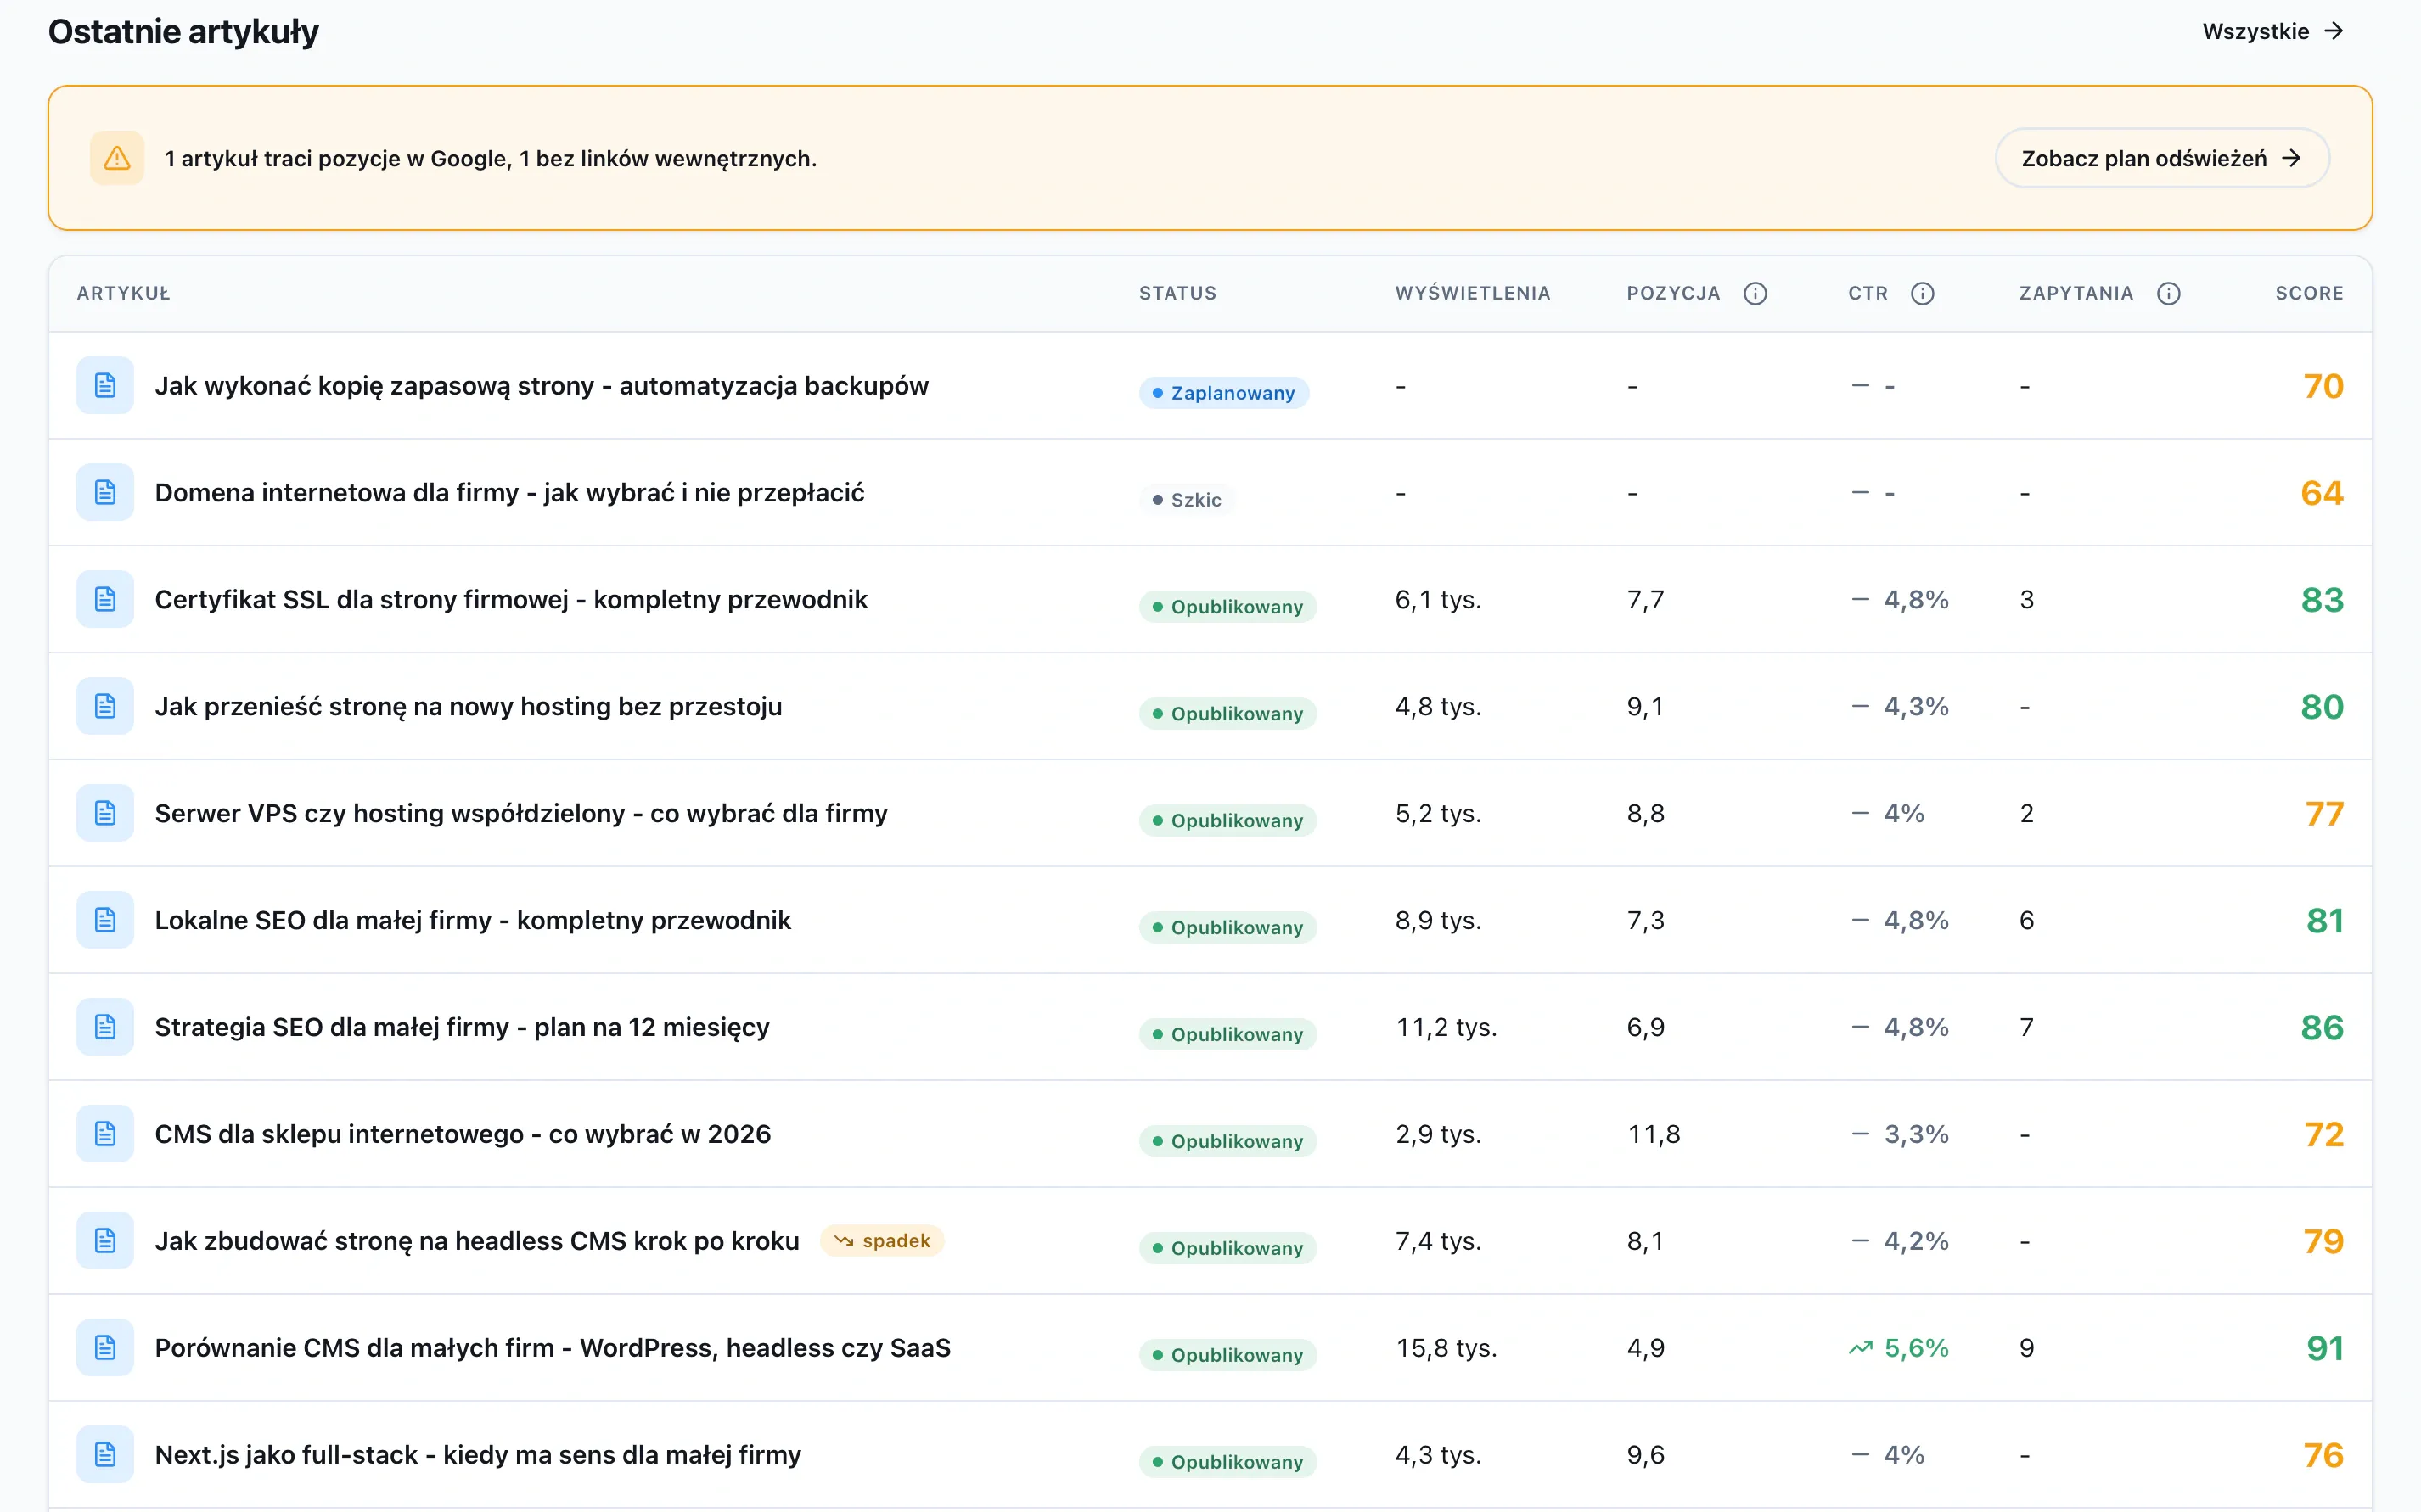Image resolution: width=2421 pixels, height=1512 pixels.
Task: Click the CTR column header label
Action: coord(1868,293)
